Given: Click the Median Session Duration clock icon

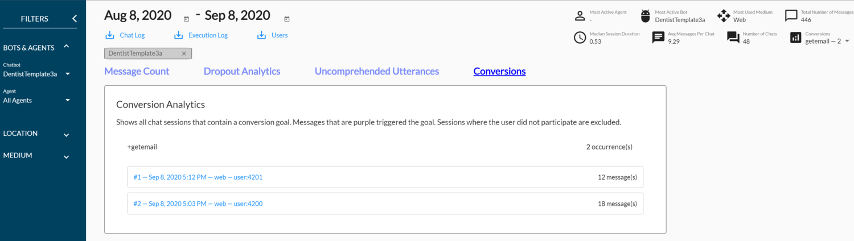Looking at the screenshot, I should coord(580,38).
